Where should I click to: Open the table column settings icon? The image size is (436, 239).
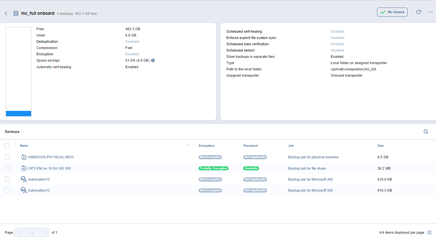pos(430,232)
